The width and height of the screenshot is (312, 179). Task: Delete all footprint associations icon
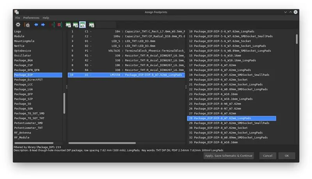(60, 25)
